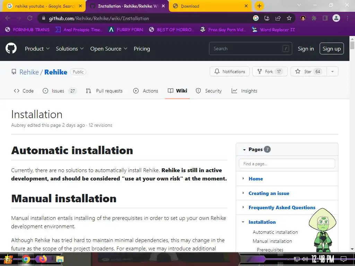Click the Find a page input
355x266 pixels.
(287, 163)
